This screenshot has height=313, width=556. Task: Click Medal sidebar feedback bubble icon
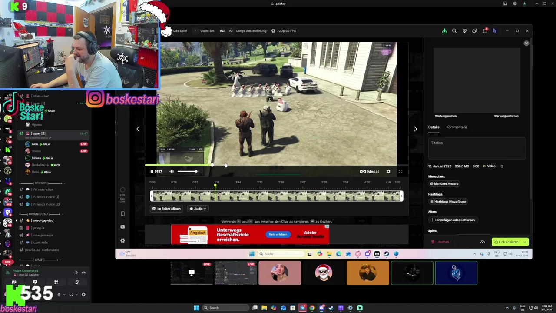[122, 227]
